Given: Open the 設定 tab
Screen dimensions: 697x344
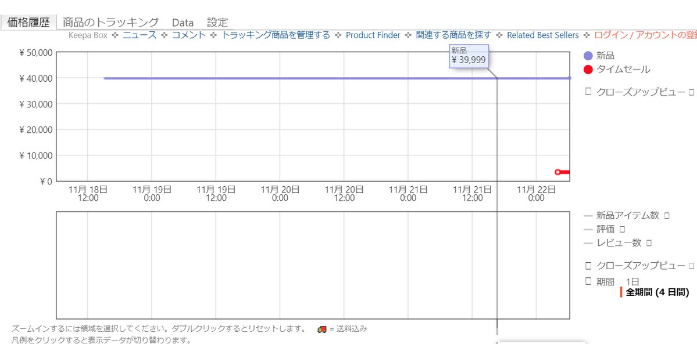Looking at the screenshot, I should (217, 23).
